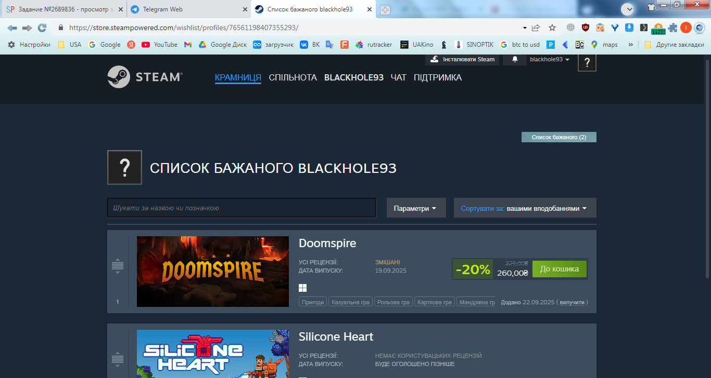This screenshot has height=378, width=711.
Task: Click the large question-mark avatar beside wishlist title
Action: pyautogui.click(x=124, y=167)
